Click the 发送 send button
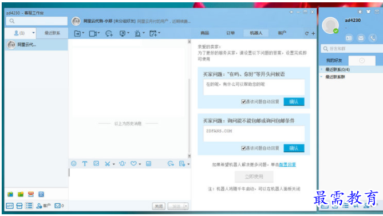 tap(176, 206)
